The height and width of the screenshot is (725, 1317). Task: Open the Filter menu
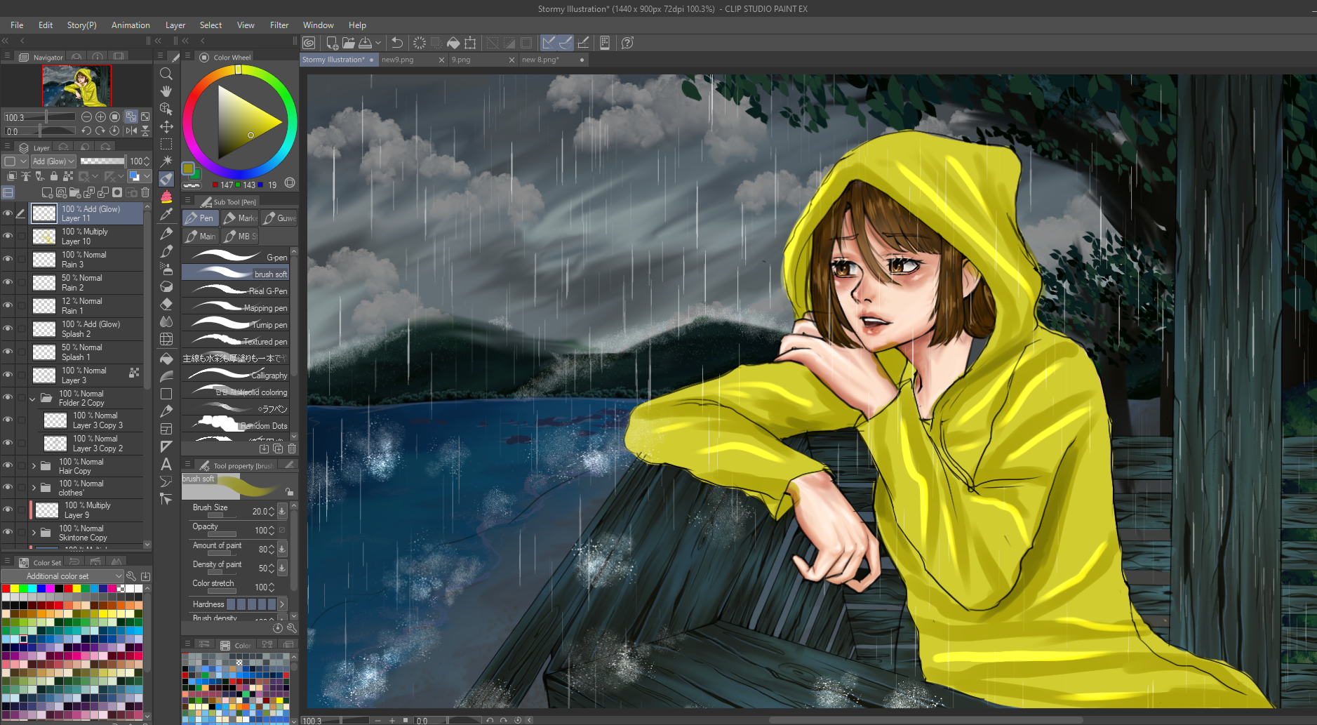click(x=279, y=25)
